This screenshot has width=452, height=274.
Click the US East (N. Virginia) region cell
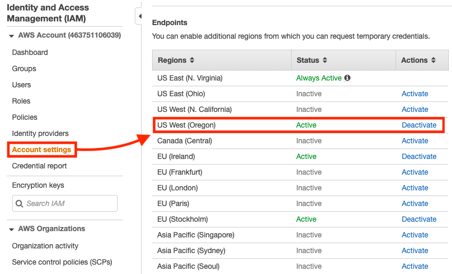pos(190,78)
